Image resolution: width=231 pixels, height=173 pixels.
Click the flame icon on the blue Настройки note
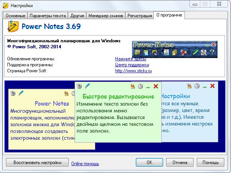tap(189, 86)
